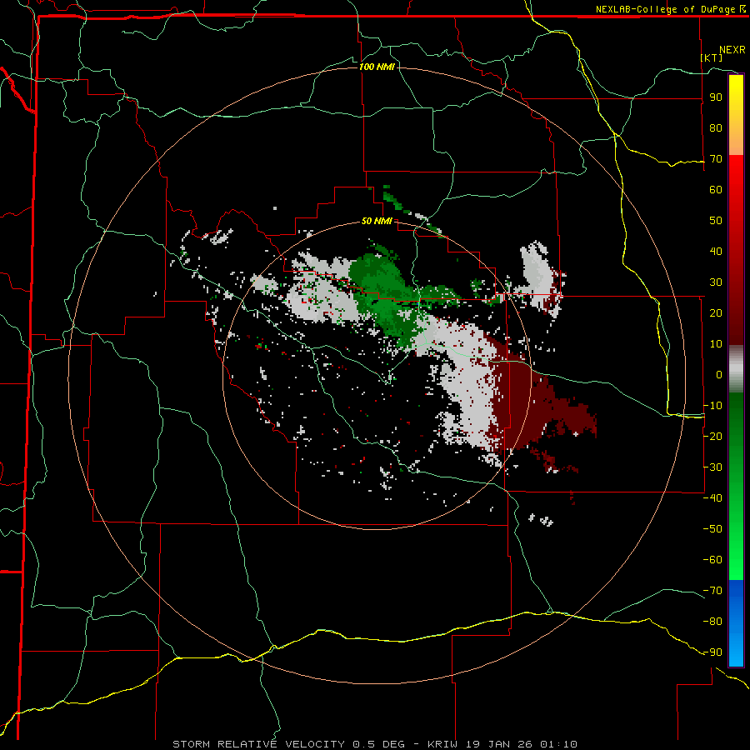750x750 pixels.
Task: Click the gray zero-velocity segment of the color bar
Action: 736,369
